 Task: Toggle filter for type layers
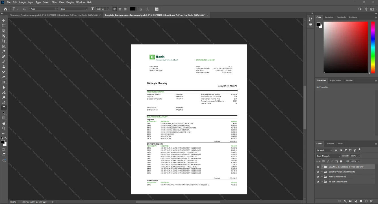346,150
